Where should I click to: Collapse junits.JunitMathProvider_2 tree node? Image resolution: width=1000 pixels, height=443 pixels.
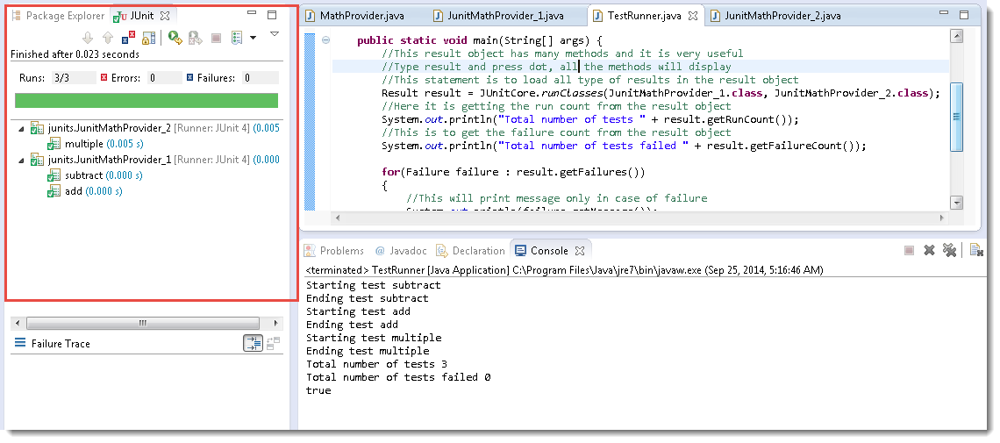click(21, 129)
